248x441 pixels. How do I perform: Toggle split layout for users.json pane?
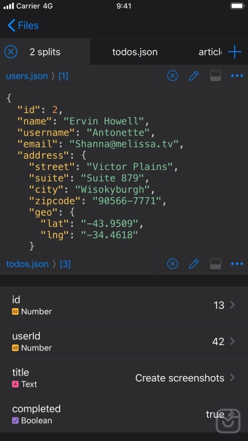pyautogui.click(x=216, y=76)
